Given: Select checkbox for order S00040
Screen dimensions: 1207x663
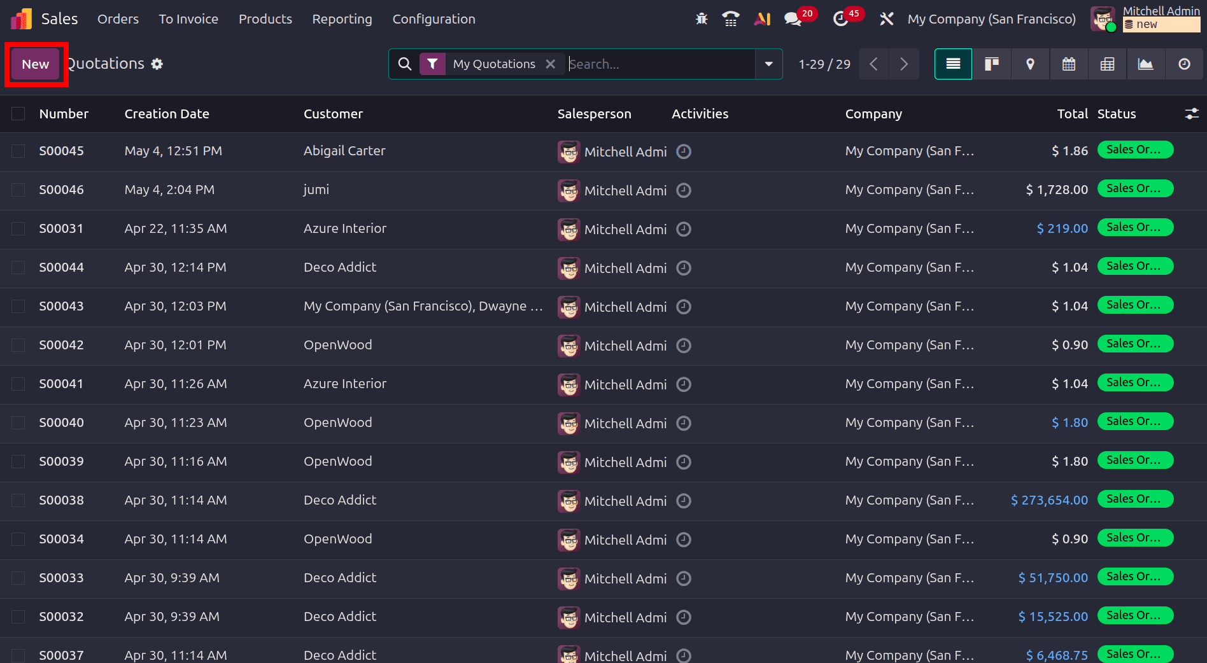Looking at the screenshot, I should pyautogui.click(x=18, y=423).
